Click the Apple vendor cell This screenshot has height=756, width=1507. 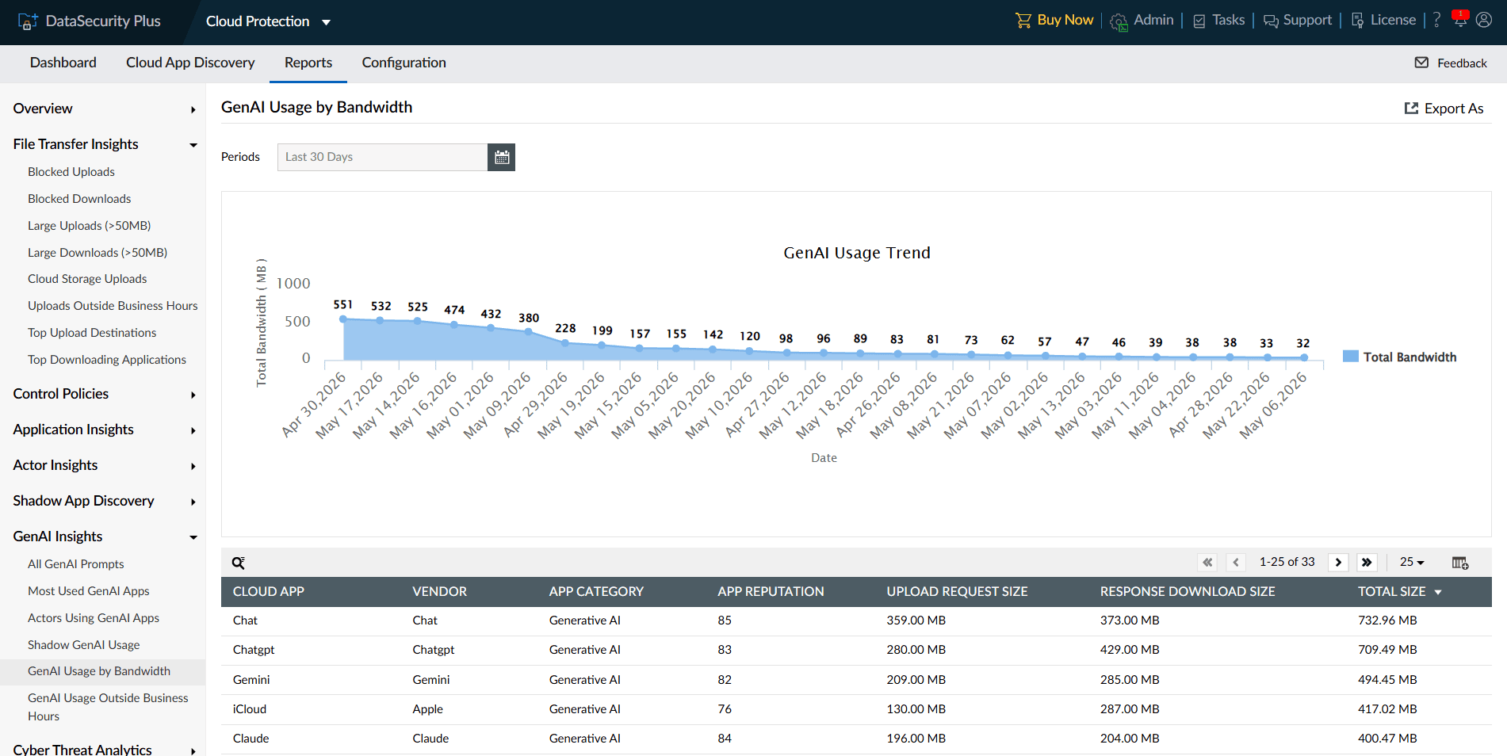point(428,709)
